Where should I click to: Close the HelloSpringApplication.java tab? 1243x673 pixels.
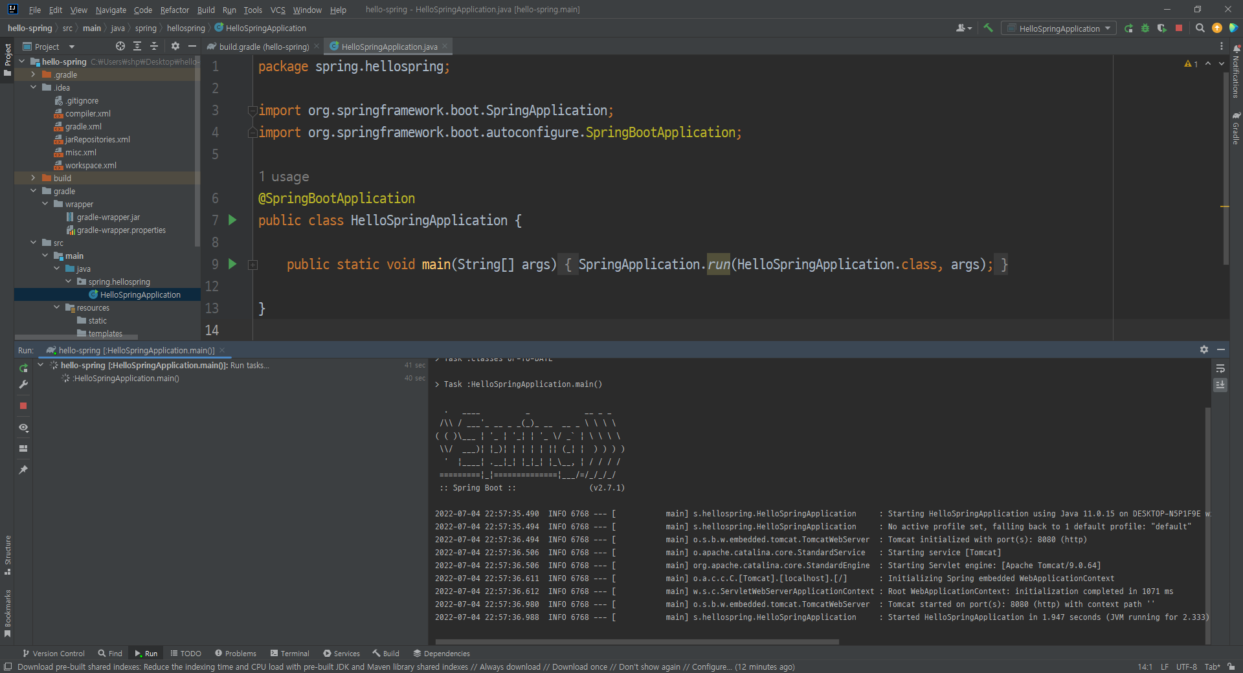click(445, 46)
